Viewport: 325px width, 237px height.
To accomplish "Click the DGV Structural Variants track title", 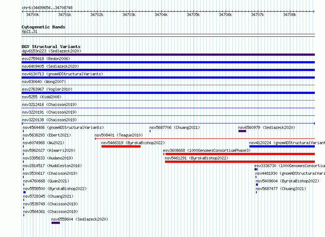I will (51, 47).
